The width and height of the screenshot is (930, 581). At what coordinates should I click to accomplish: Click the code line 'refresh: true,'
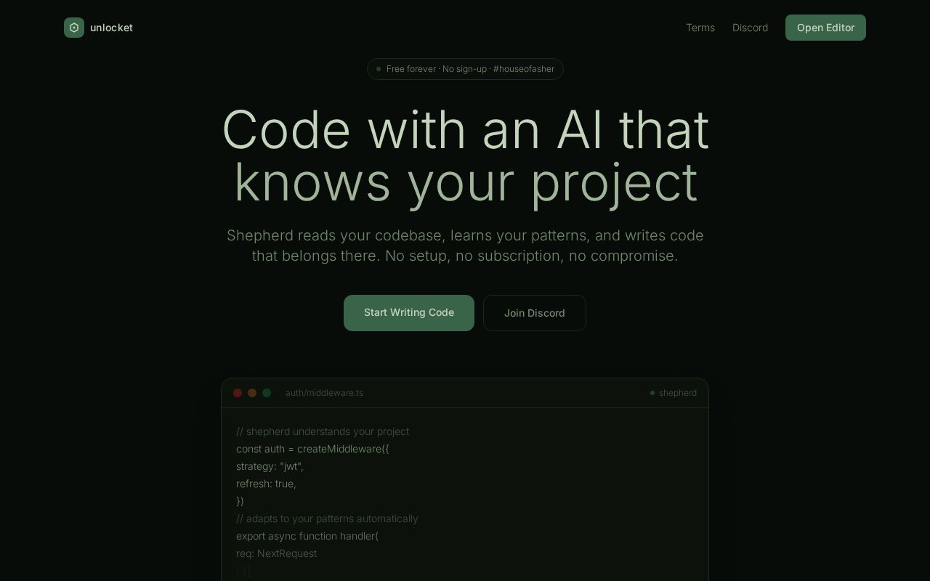point(266,484)
